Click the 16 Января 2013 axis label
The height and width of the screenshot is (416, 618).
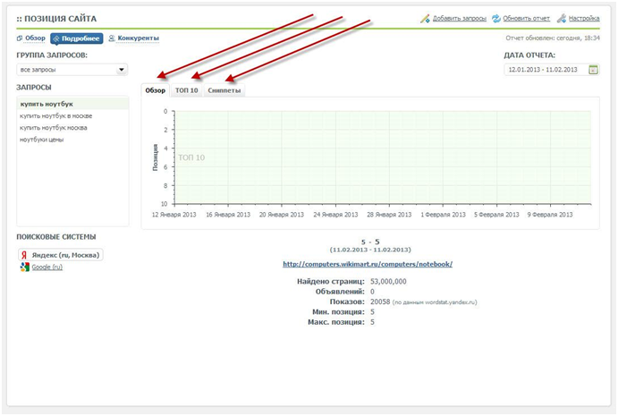click(x=228, y=215)
